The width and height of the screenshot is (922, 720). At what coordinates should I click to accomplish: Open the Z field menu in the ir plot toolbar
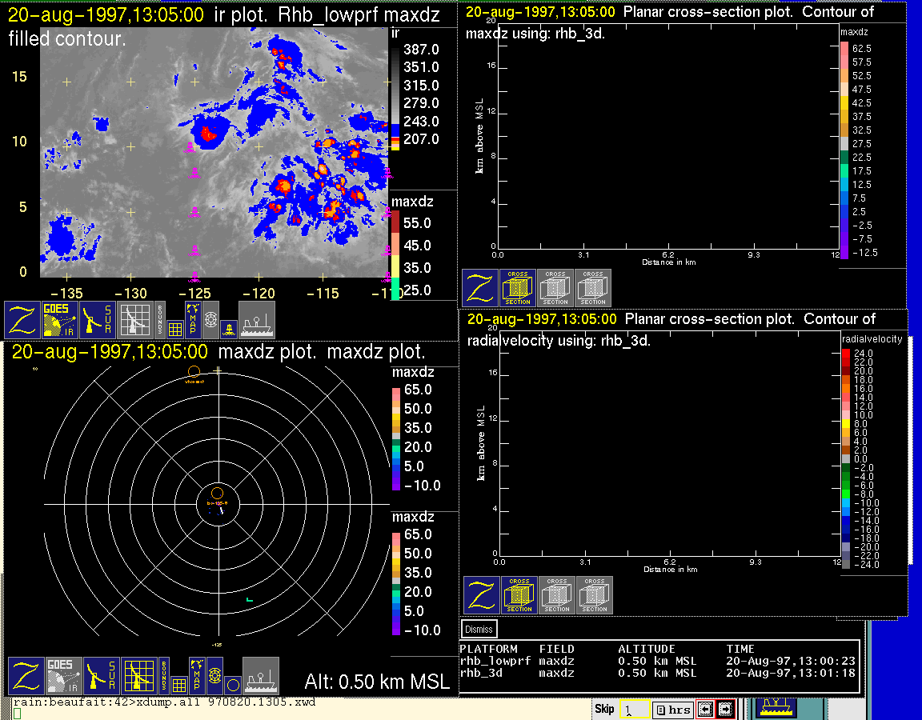tap(23, 320)
